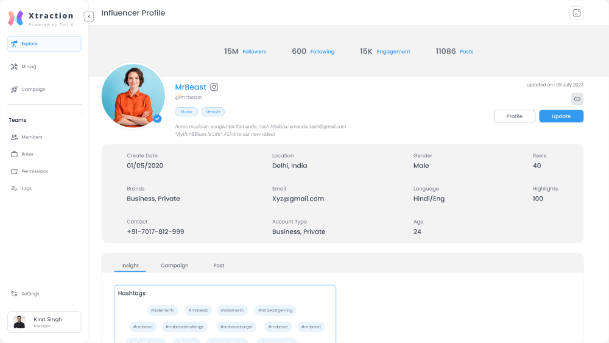Image resolution: width=609 pixels, height=343 pixels.
Task: Click the influencer profile photo
Action: 133,96
